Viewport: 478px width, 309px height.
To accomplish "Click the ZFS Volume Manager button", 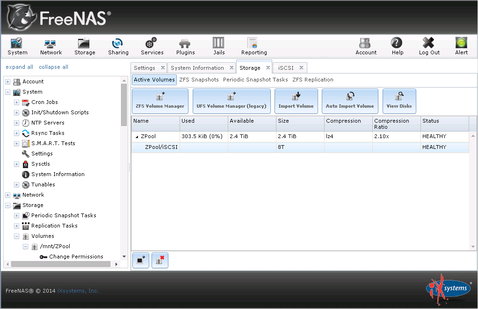I will click(160, 101).
